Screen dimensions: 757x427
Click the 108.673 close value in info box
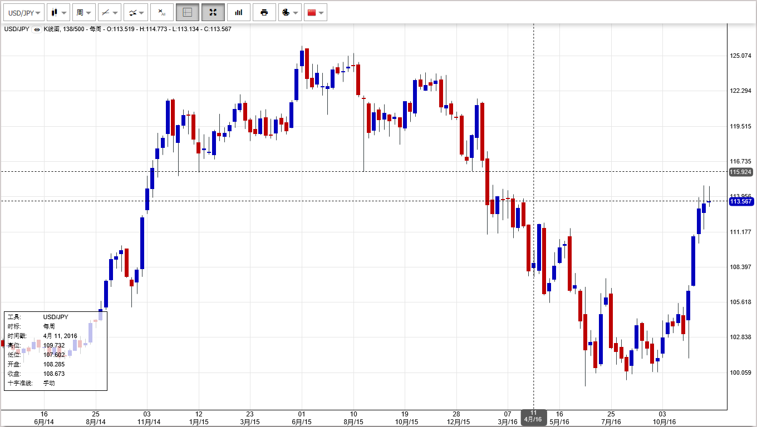click(x=54, y=374)
